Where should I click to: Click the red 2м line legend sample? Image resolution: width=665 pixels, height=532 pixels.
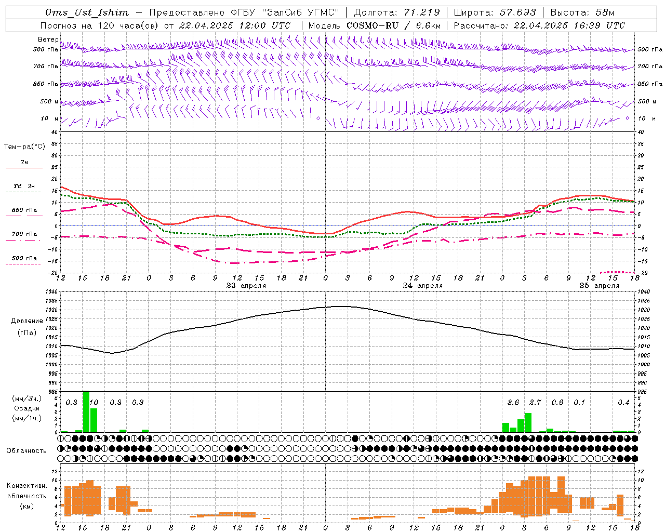[x=24, y=168]
